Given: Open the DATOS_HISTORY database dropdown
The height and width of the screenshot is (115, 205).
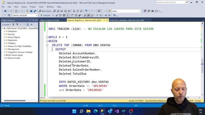Looking at the screenshot, I should pyautogui.click(x=37, y=15).
